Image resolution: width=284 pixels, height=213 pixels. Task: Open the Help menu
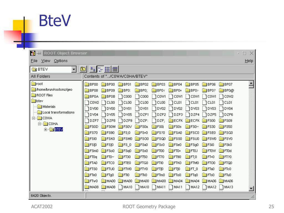click(249, 61)
